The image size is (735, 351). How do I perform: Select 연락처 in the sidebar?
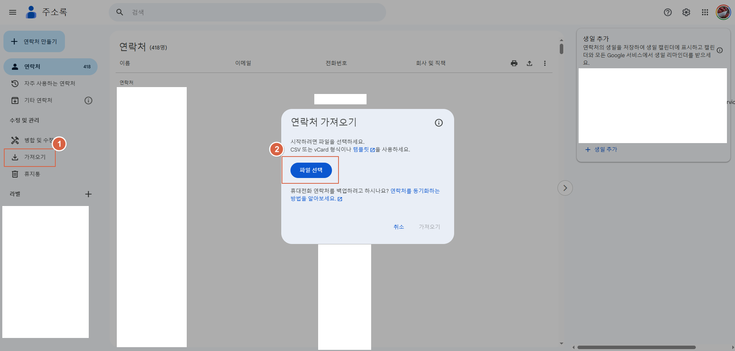tap(50, 67)
